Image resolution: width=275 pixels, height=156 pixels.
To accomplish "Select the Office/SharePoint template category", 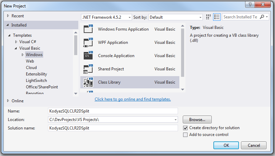I will tap(42, 87).
